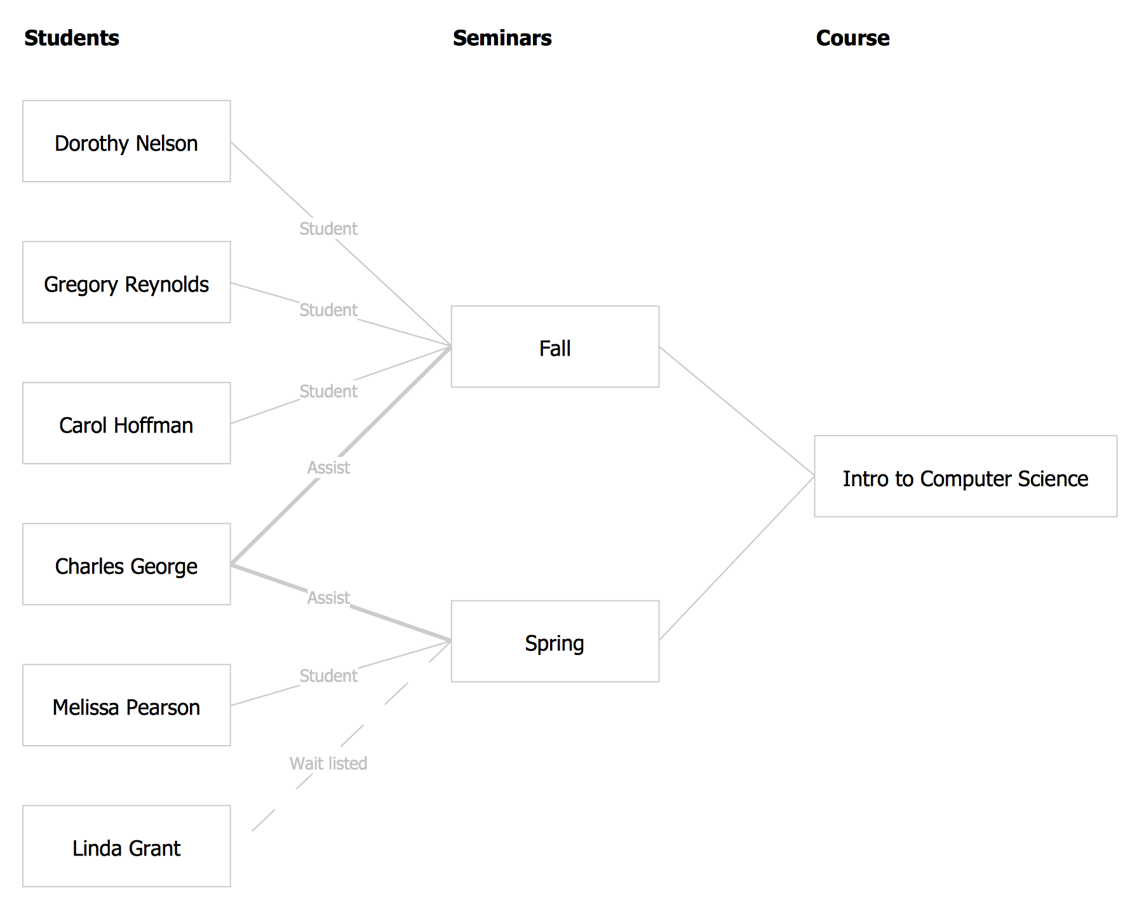Select the Intro to Computer Science box
Viewport: 1137px width, 907px height.
pos(965,476)
